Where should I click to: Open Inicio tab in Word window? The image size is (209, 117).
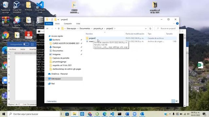point(23,49)
